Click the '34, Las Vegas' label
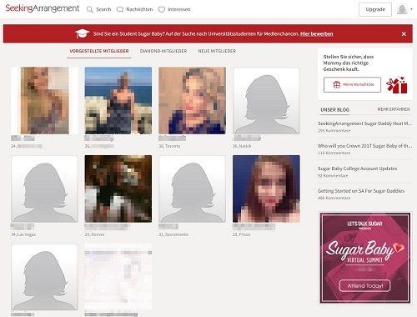 tap(23, 234)
